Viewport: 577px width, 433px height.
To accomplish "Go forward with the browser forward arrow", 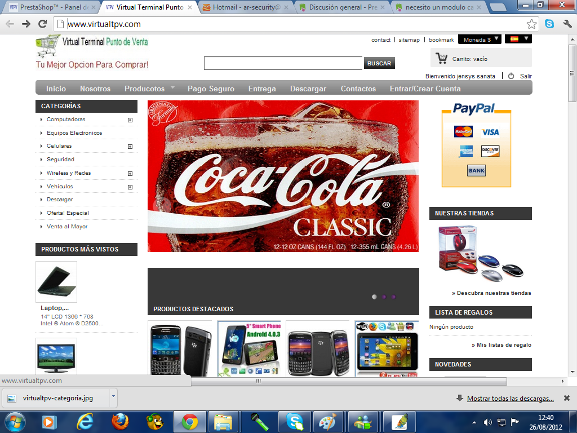I will (26, 24).
